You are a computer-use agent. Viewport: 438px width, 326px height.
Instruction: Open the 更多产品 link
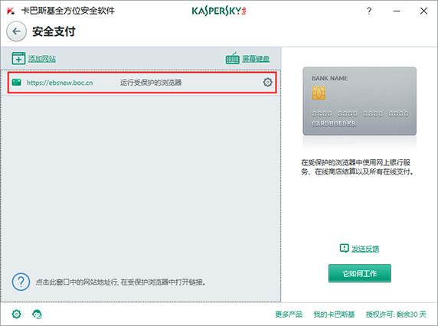[x=289, y=315]
